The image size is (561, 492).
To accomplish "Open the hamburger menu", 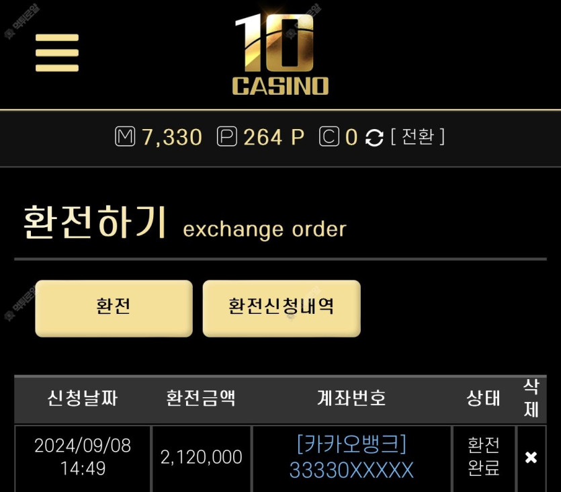I will (x=57, y=52).
